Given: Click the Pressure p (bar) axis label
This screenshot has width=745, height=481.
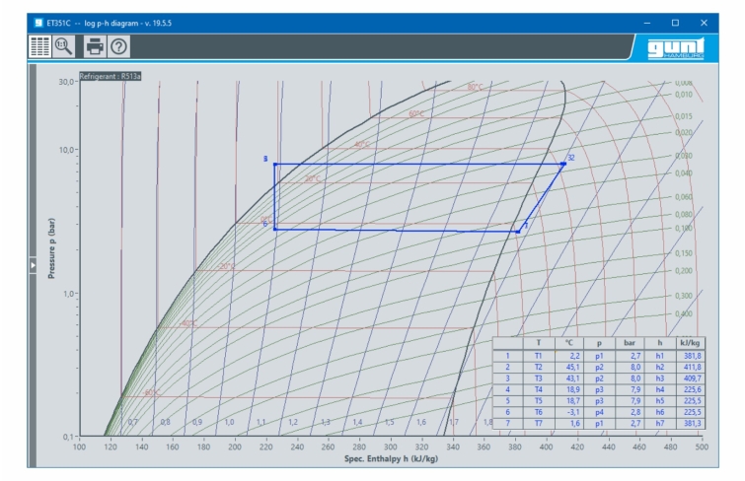Looking at the screenshot, I should coord(51,248).
